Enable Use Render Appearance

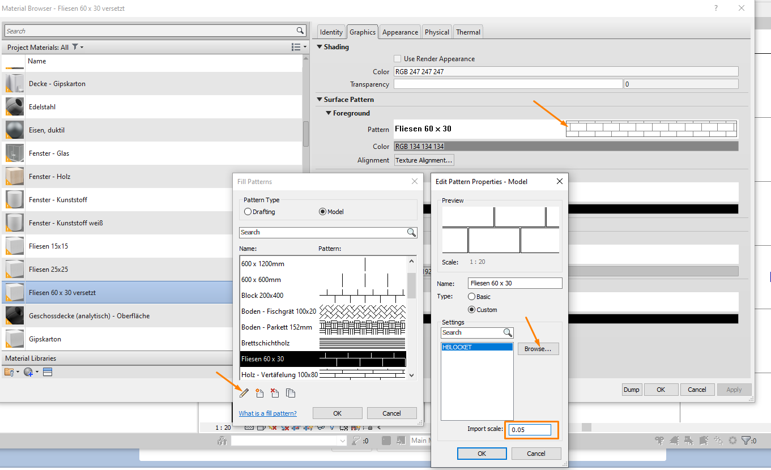(x=397, y=58)
